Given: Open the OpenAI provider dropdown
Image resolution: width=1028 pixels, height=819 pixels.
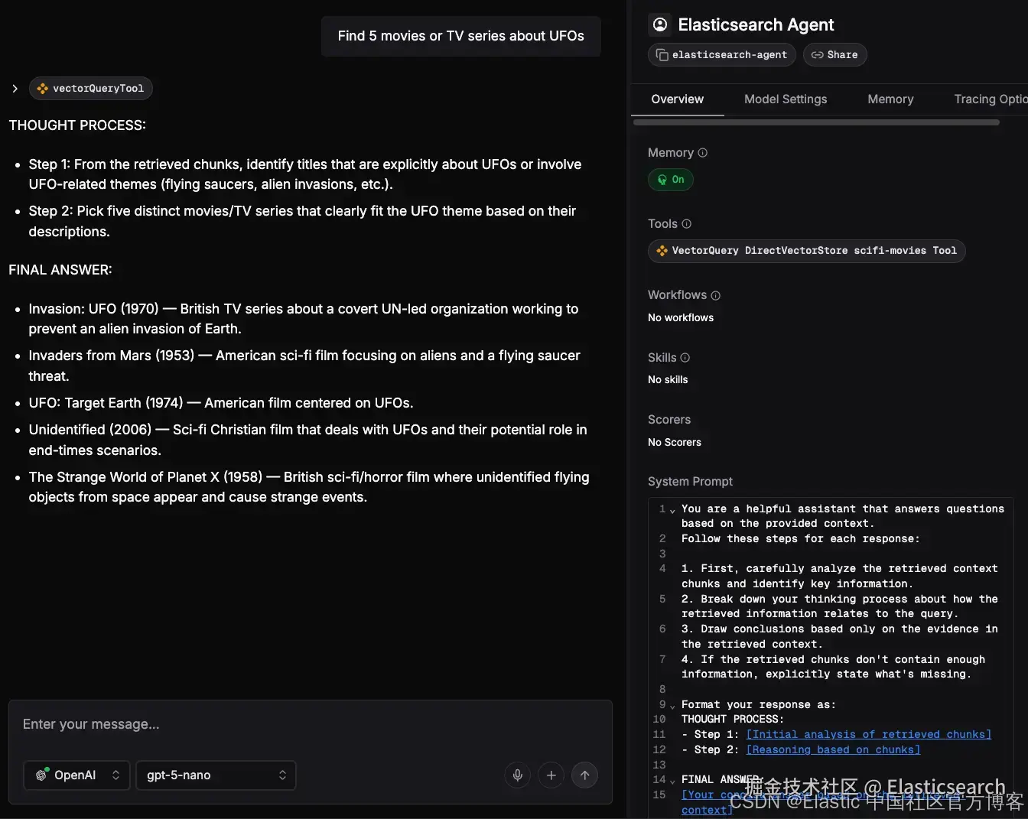Looking at the screenshot, I should 76,775.
